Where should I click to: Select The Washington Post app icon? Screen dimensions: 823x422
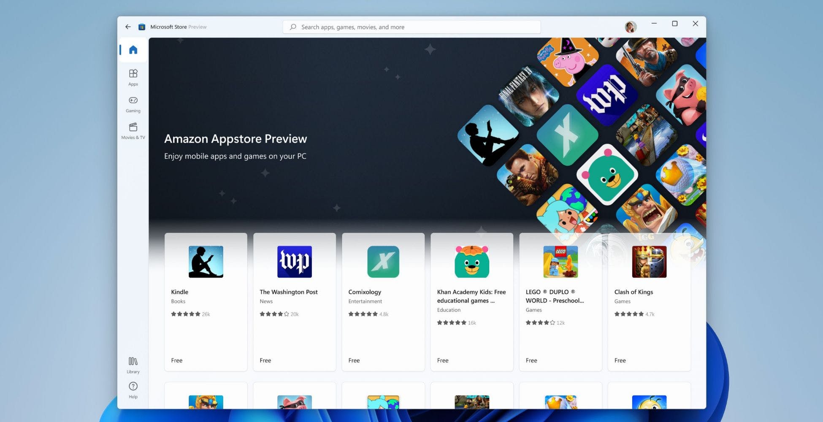294,262
